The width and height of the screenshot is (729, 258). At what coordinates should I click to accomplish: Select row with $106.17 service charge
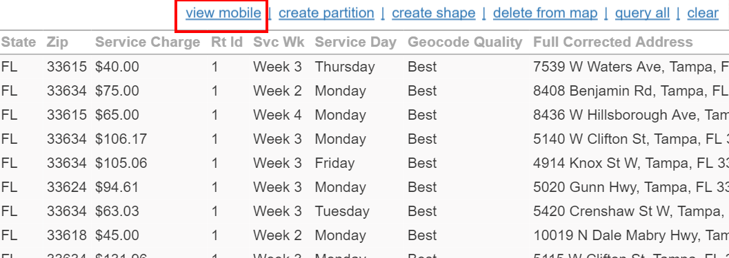(364, 139)
